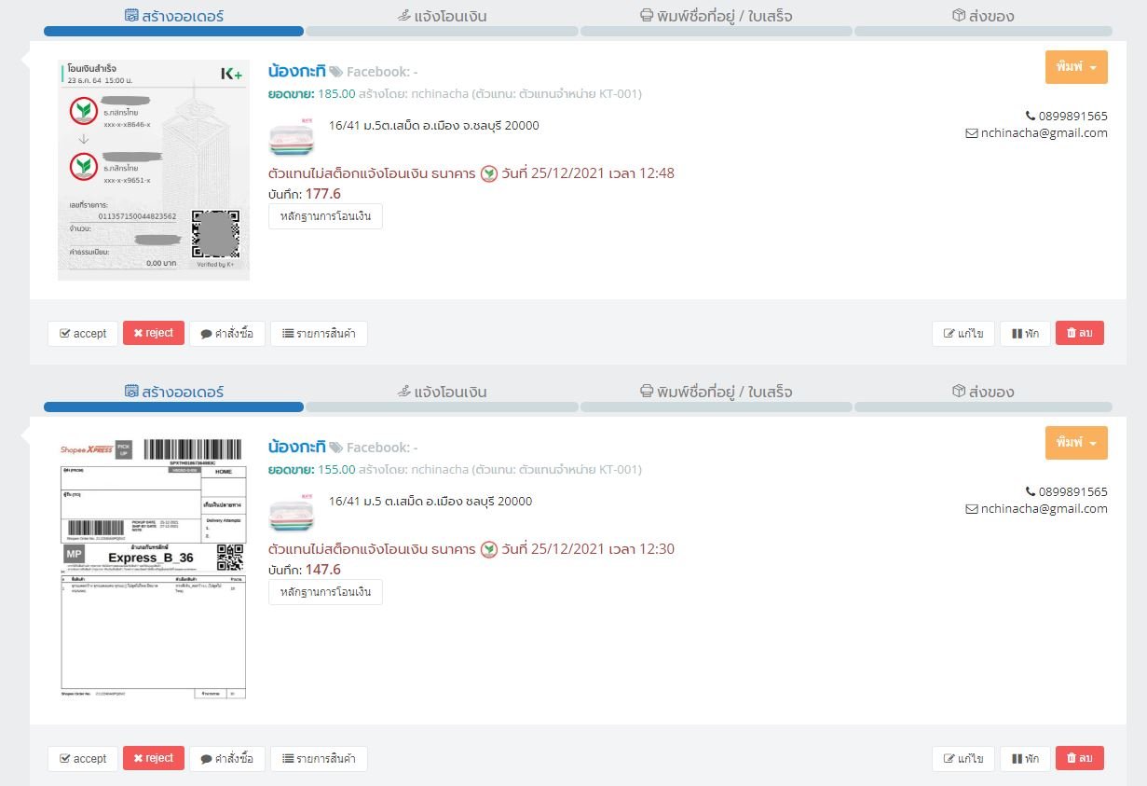Expand the first order's พิมพ์ dropdown
Viewport: 1147px width, 786px height.
[x=1076, y=68]
